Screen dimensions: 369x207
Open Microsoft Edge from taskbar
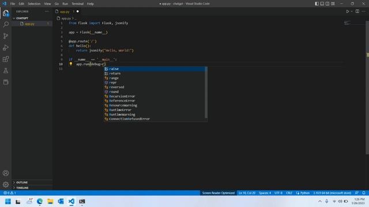point(40,201)
